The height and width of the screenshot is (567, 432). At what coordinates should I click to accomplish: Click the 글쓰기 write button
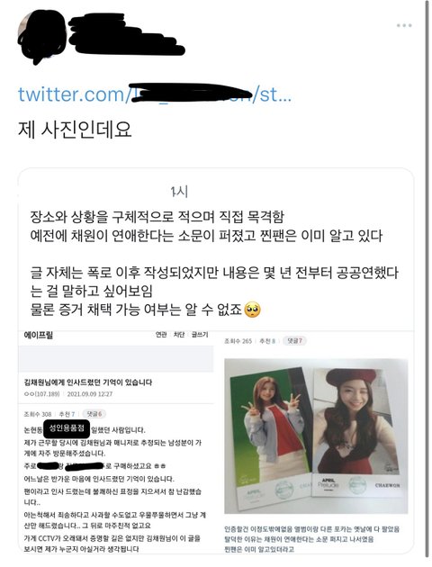point(200,335)
